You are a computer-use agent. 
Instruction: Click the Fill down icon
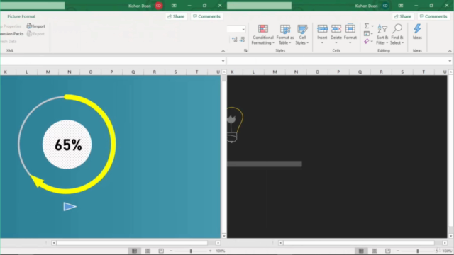point(367,34)
